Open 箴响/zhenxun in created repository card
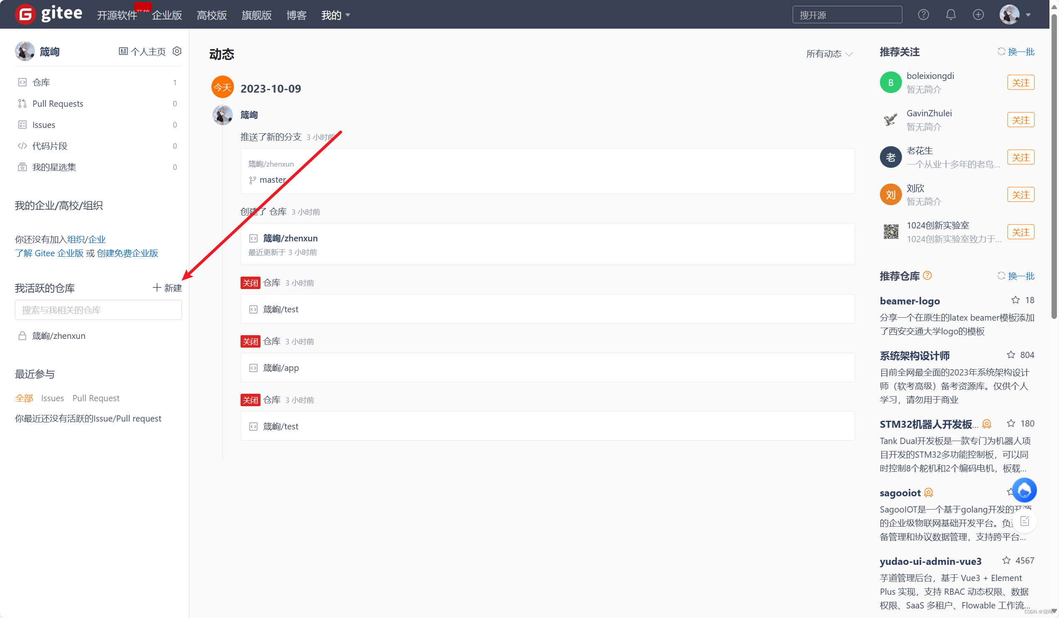1059x618 pixels. pyautogui.click(x=290, y=238)
